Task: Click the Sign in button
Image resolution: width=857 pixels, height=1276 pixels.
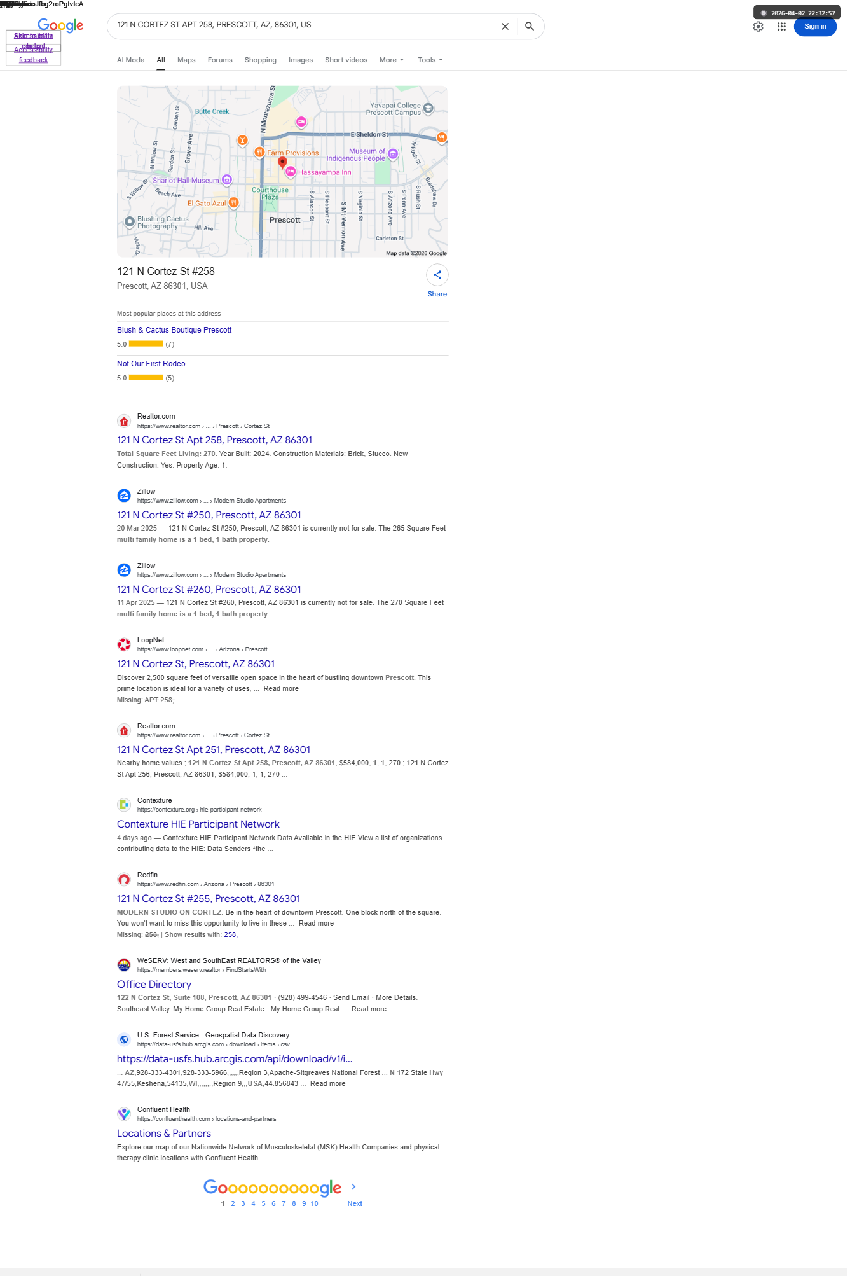Action: [x=815, y=27]
